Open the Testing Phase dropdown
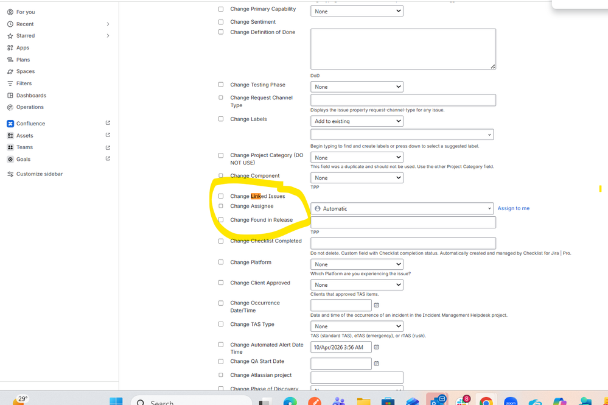Screen dimensions: 608x405 (357, 87)
